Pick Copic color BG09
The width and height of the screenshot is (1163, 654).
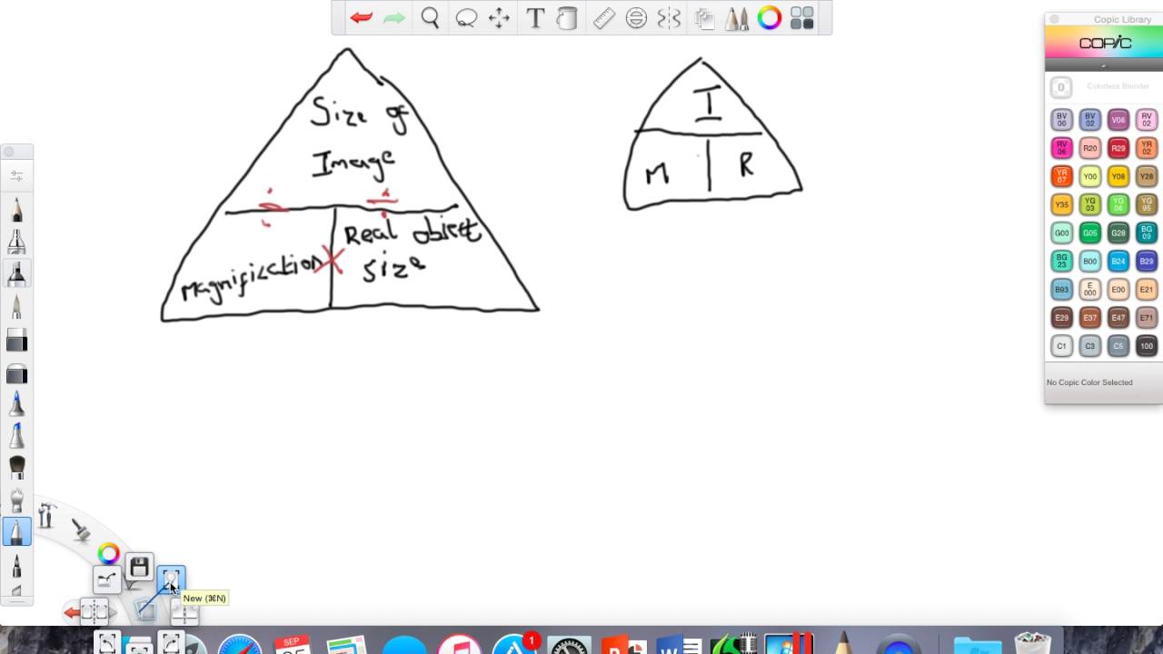[1147, 233]
